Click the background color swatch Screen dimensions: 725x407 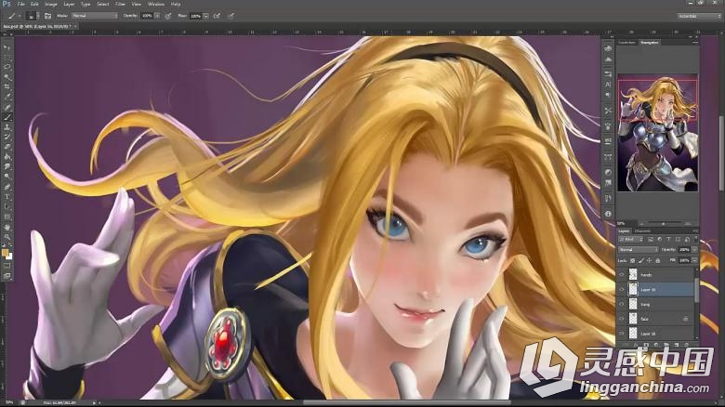(x=9, y=256)
